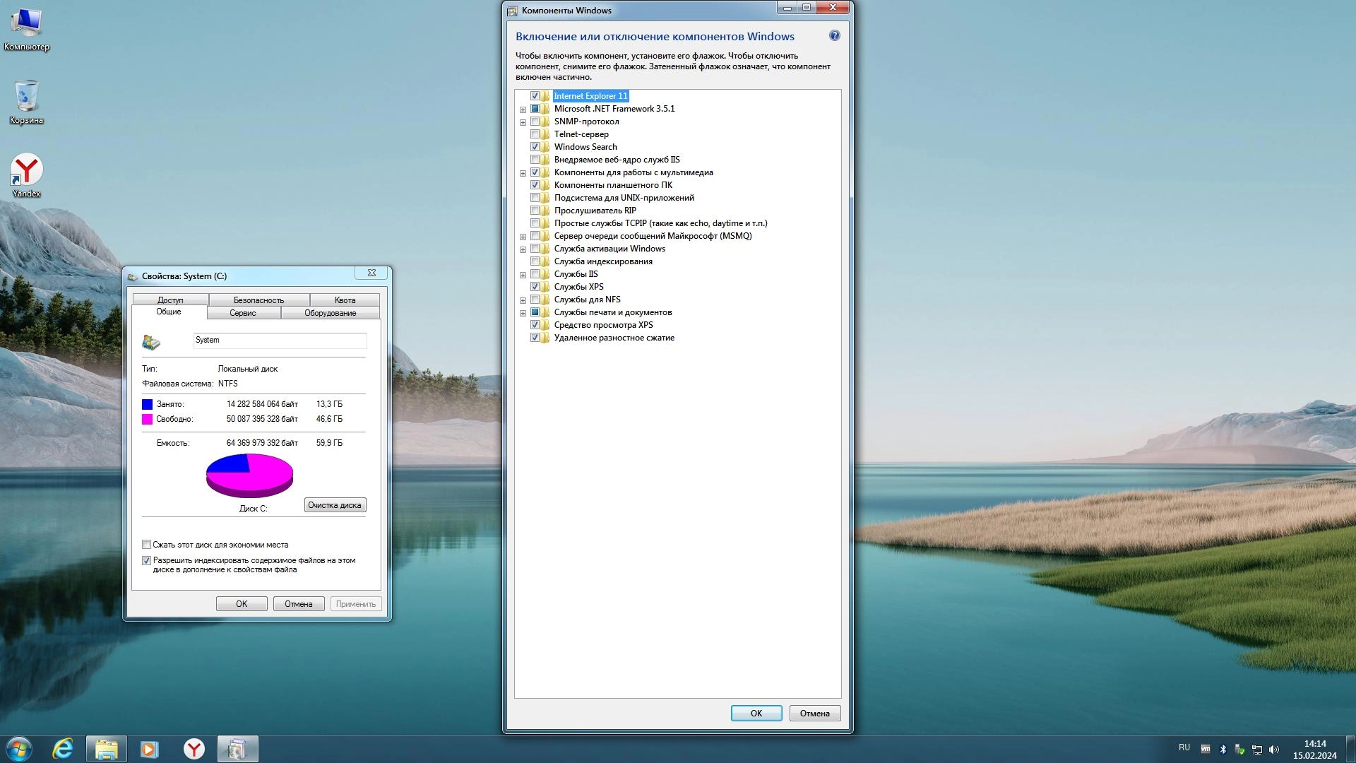The height and width of the screenshot is (763, 1356).
Task: Open Windows Media Player taskbar icon
Action: [150, 749]
